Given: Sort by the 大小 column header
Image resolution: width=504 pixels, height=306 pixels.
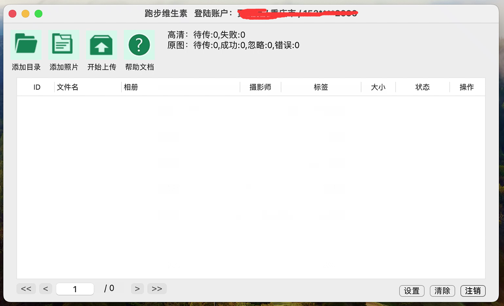Looking at the screenshot, I should click(x=378, y=87).
